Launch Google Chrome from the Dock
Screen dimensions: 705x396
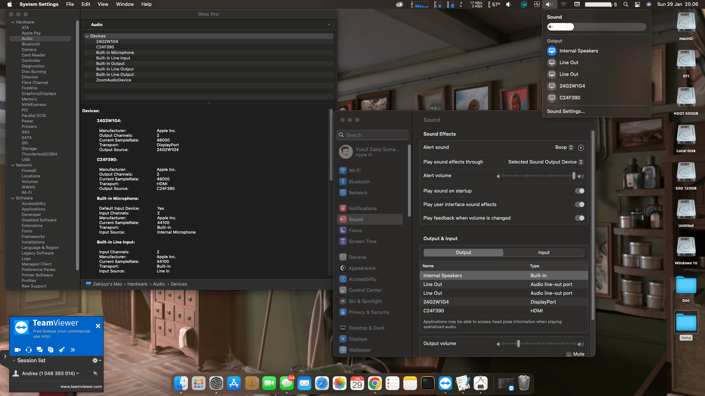pyautogui.click(x=375, y=384)
